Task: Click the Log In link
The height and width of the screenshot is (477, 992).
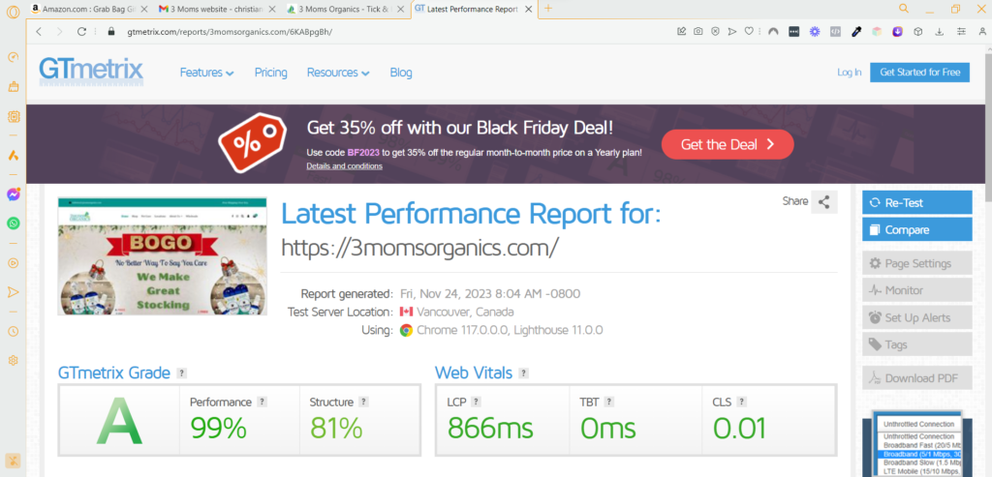Action: (849, 72)
